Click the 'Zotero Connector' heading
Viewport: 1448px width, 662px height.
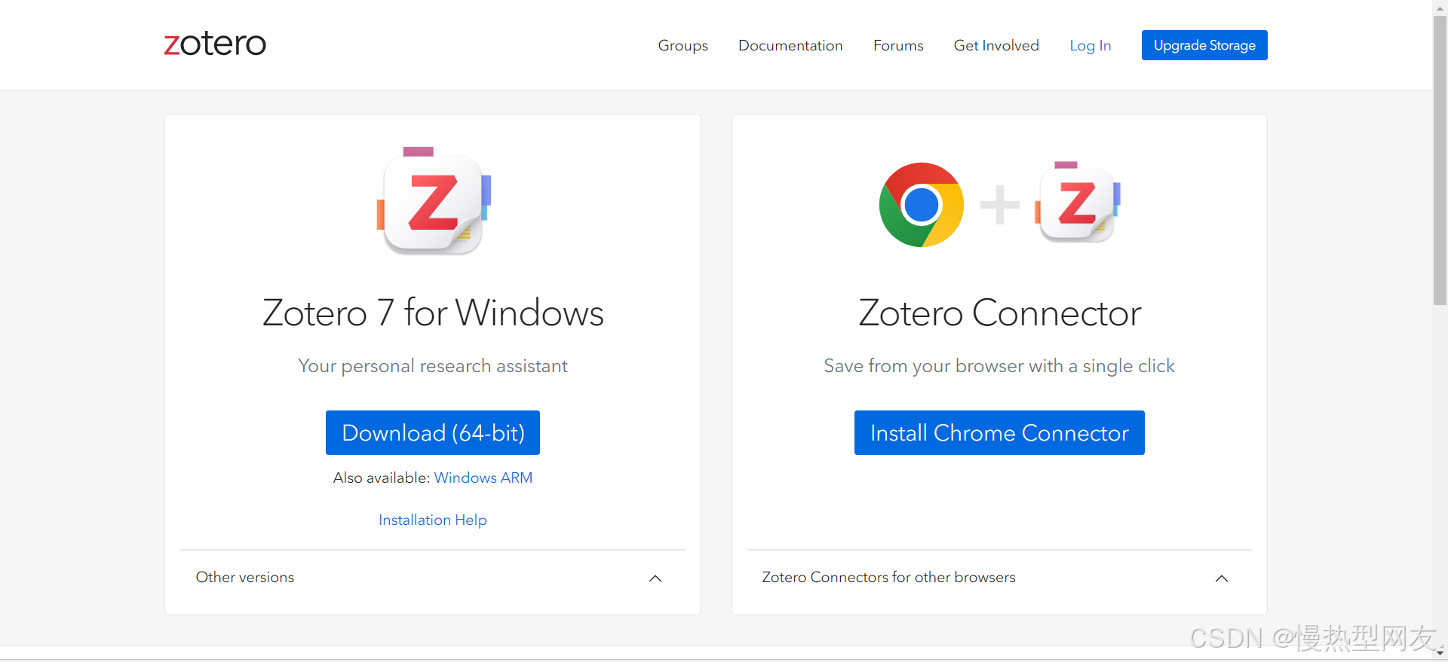999,313
